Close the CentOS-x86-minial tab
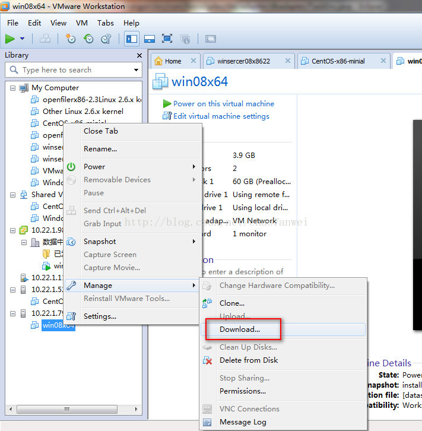Viewport: 422px width, 431px height. click(x=383, y=61)
